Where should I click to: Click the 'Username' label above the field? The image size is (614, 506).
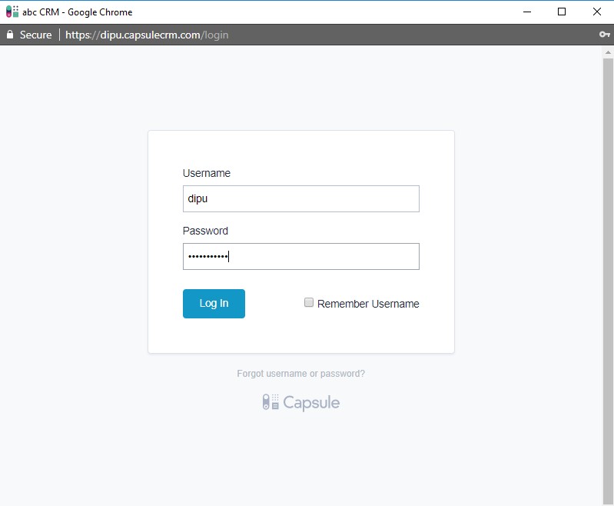206,173
